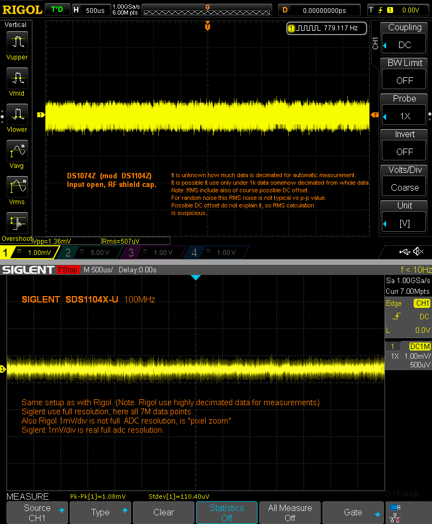Screen dimensions: 432x524
Task: Click the Rigol USB status icon
Action: coord(404,252)
